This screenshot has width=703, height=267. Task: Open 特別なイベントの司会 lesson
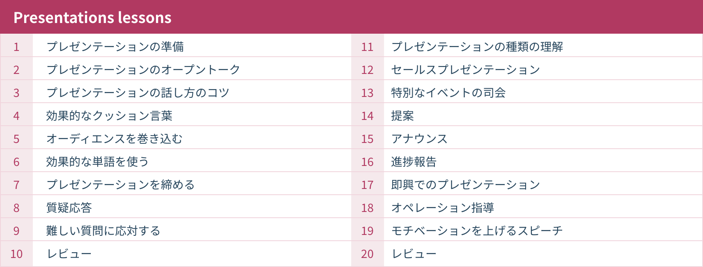pyautogui.click(x=448, y=93)
